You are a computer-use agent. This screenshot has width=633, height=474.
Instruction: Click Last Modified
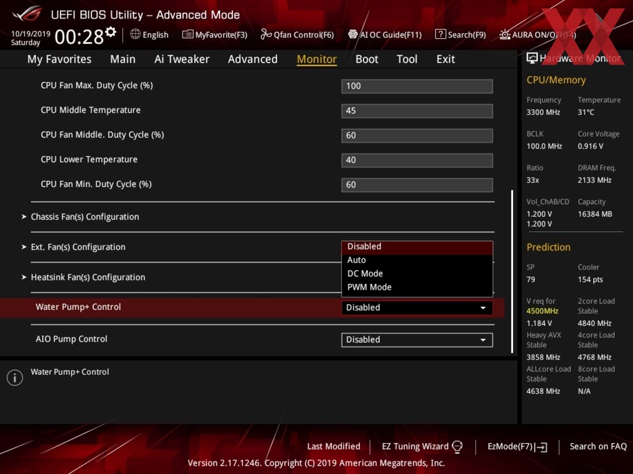pos(334,446)
